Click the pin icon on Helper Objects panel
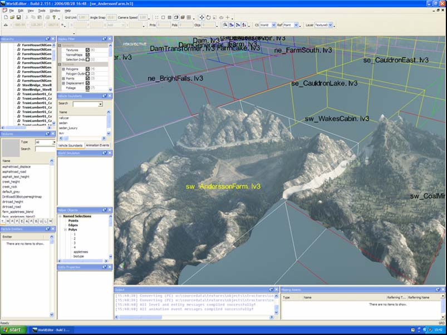Screen dimensions: 447x335 pos(105,210)
